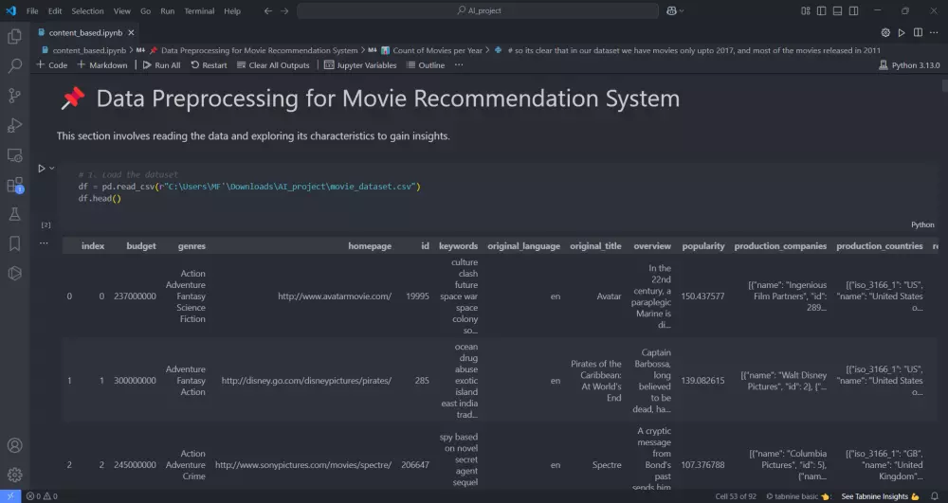
Task: Open the Tabnine hexagon icon in sidebar
Action: (x=14, y=274)
